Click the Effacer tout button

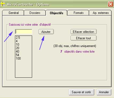coord(83,38)
